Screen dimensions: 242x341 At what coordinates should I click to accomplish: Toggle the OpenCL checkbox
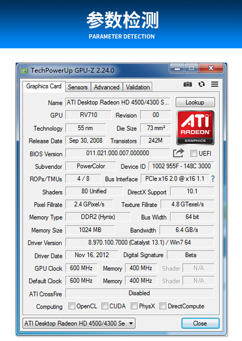(x=72, y=306)
